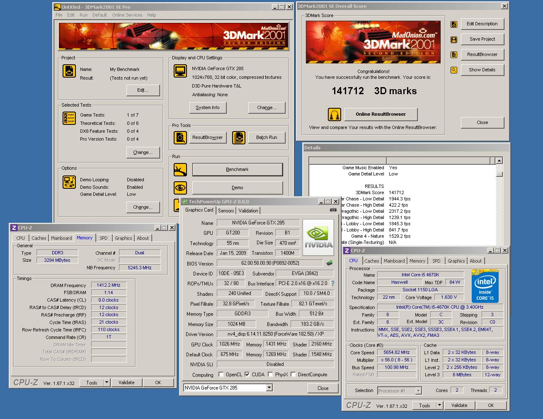Open the Tools dropdown arrow in CPU-Z Memory window
The height and width of the screenshot is (419, 543).
pos(107,382)
